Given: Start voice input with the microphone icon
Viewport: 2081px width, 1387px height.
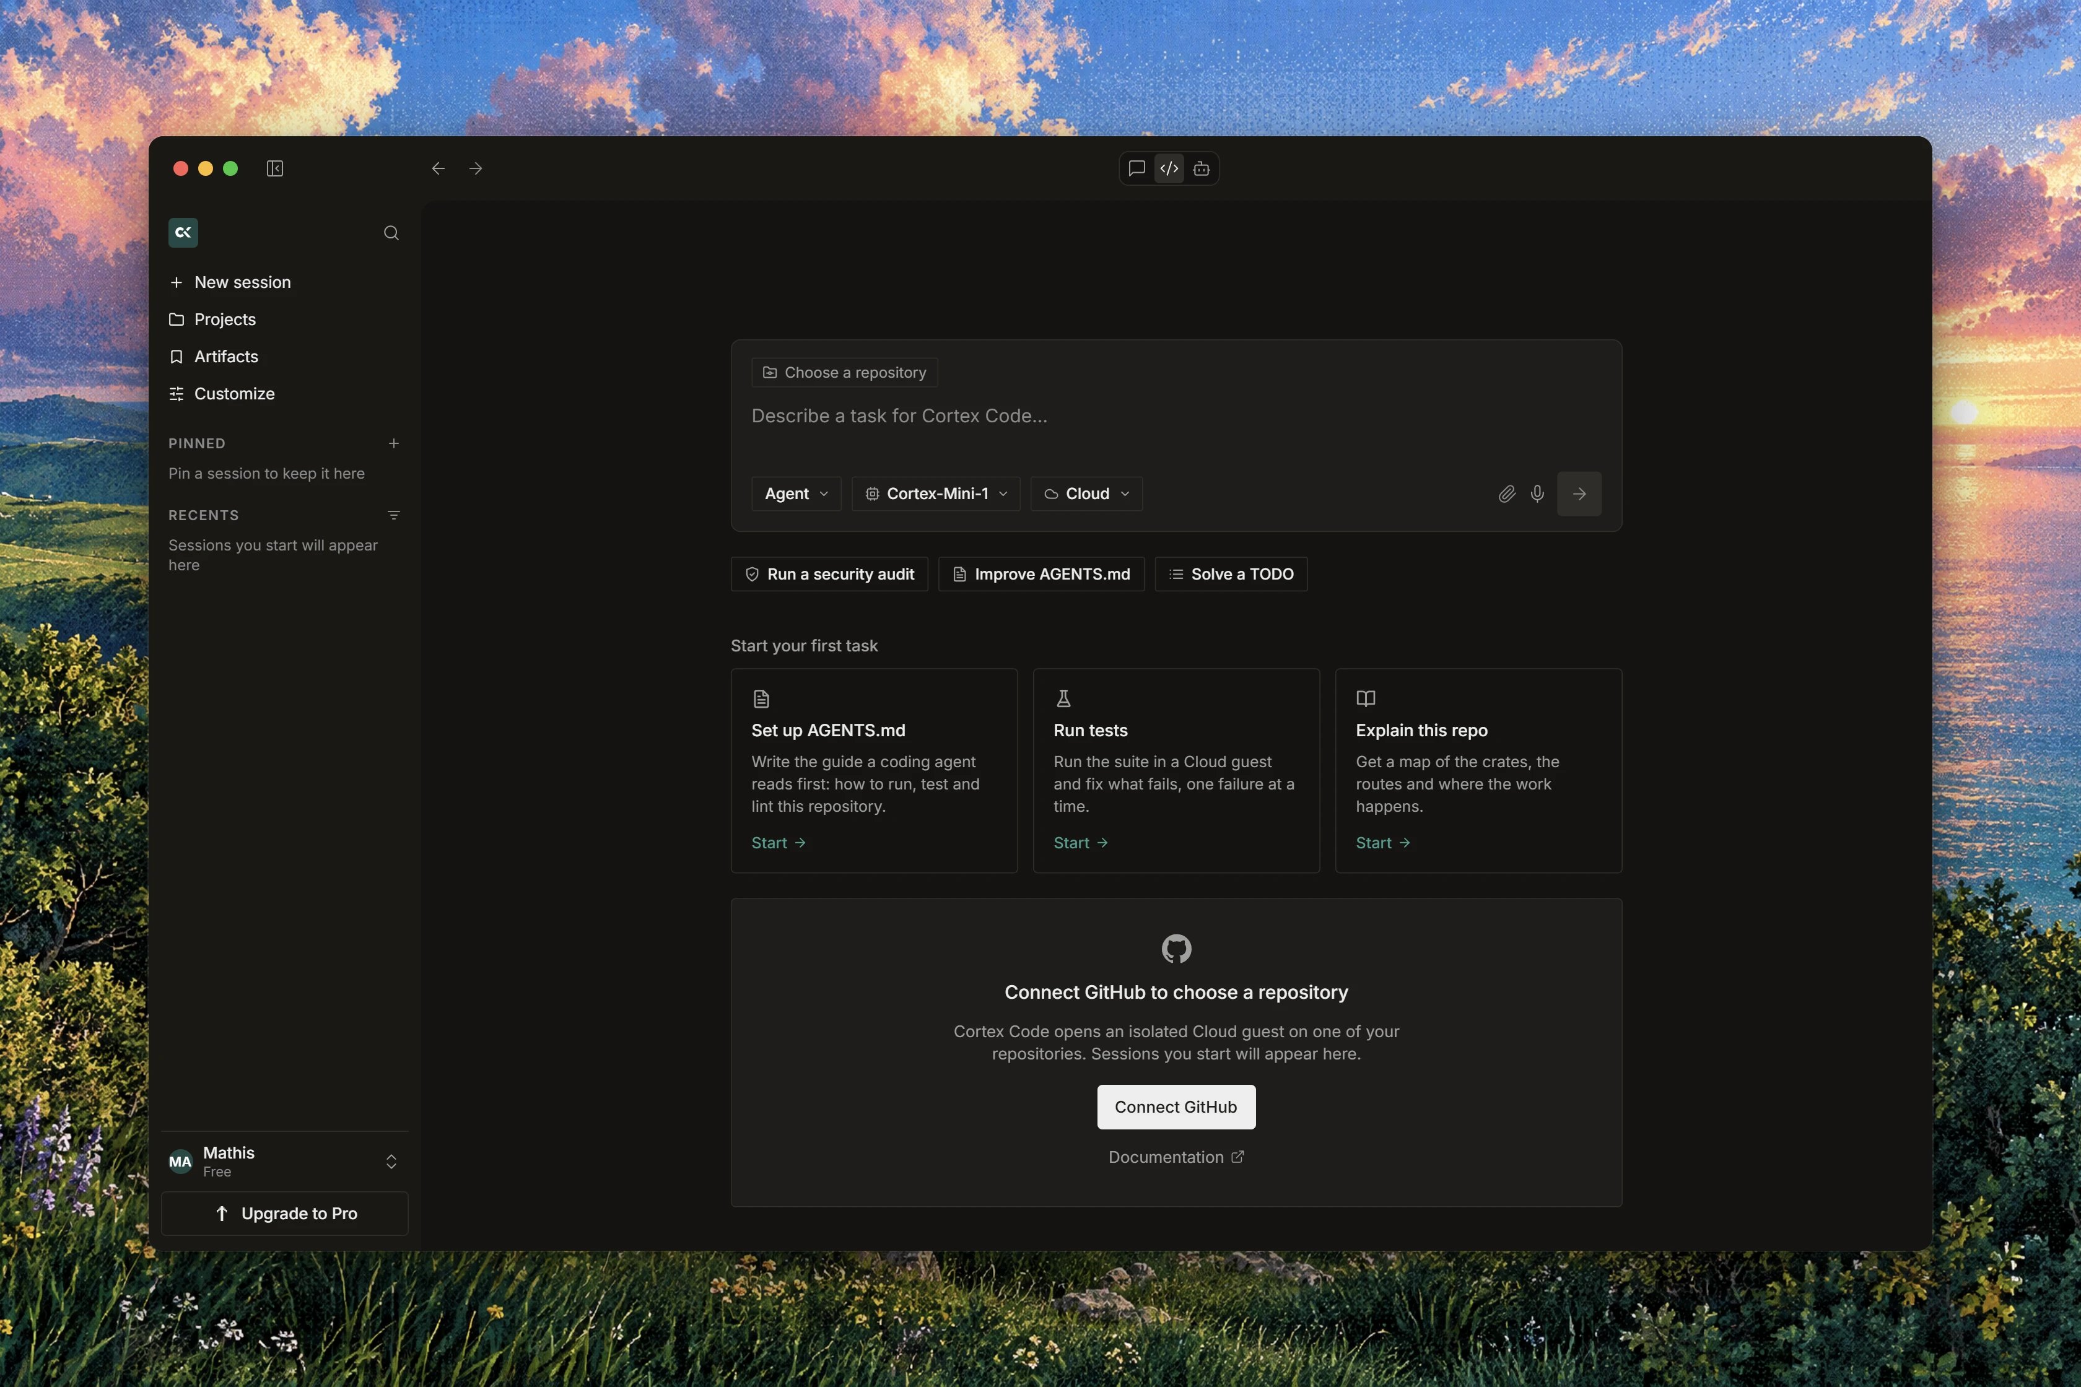Looking at the screenshot, I should tap(1537, 493).
